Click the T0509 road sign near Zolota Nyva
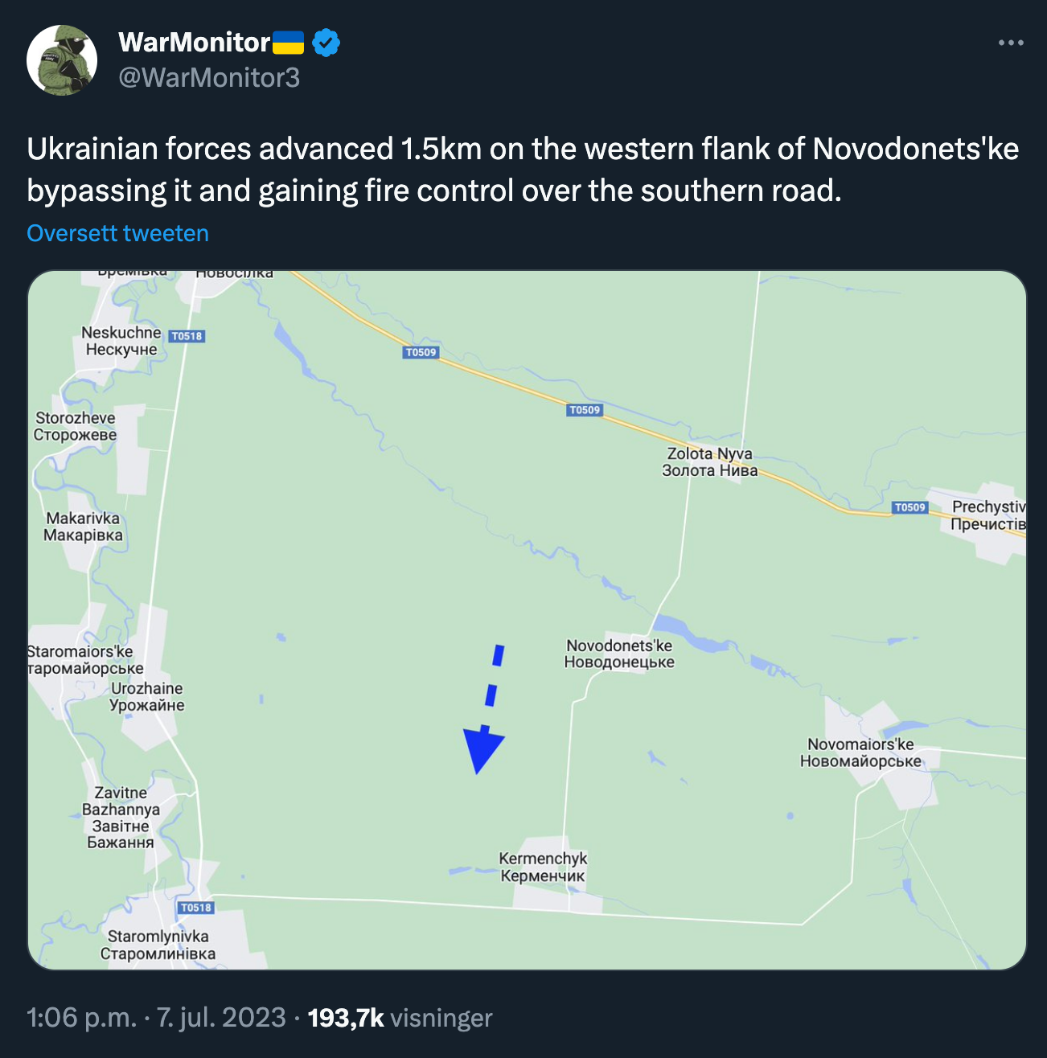The width and height of the screenshot is (1047, 1058). tap(585, 410)
